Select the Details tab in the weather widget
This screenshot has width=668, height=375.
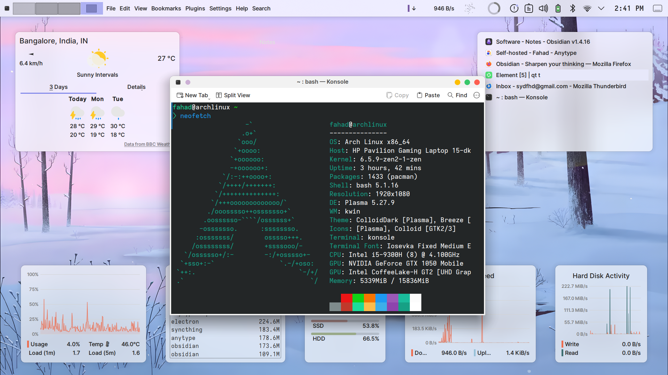136,87
